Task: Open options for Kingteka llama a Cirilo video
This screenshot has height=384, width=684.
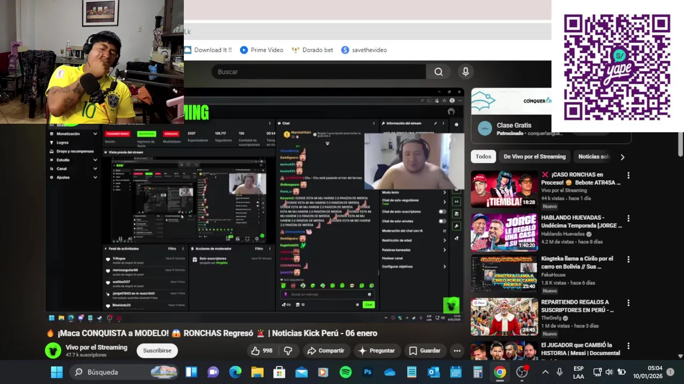Action: point(628,259)
